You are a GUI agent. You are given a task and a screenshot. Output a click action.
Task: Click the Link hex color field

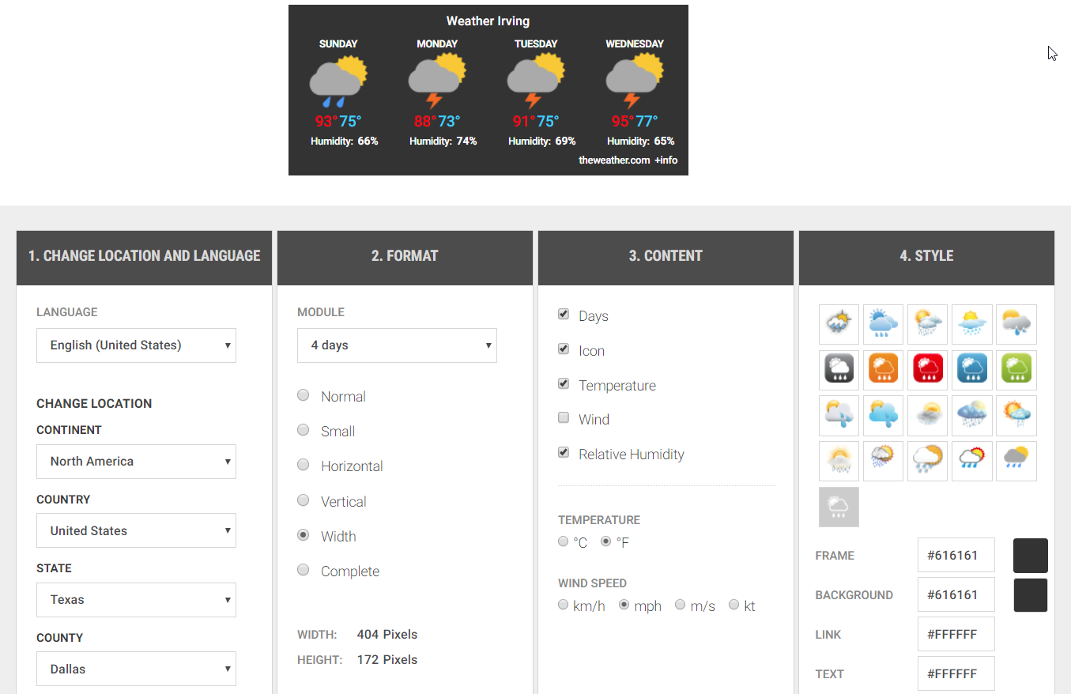point(956,634)
